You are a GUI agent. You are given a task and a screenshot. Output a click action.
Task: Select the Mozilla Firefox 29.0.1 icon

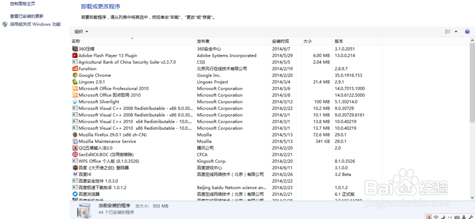coord(75,135)
